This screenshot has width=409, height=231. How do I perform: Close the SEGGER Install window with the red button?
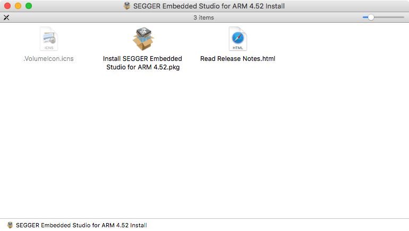coord(7,6)
